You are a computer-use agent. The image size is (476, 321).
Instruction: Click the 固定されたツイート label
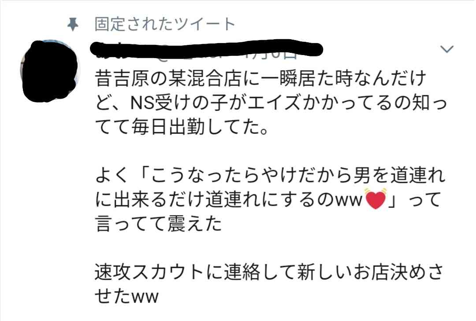pos(165,24)
